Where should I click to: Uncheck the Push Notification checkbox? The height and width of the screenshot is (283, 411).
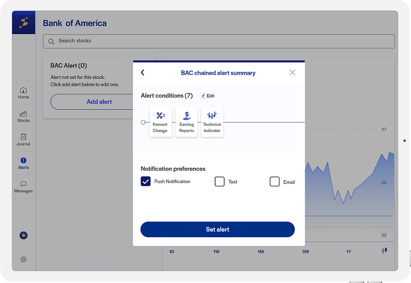pos(145,181)
